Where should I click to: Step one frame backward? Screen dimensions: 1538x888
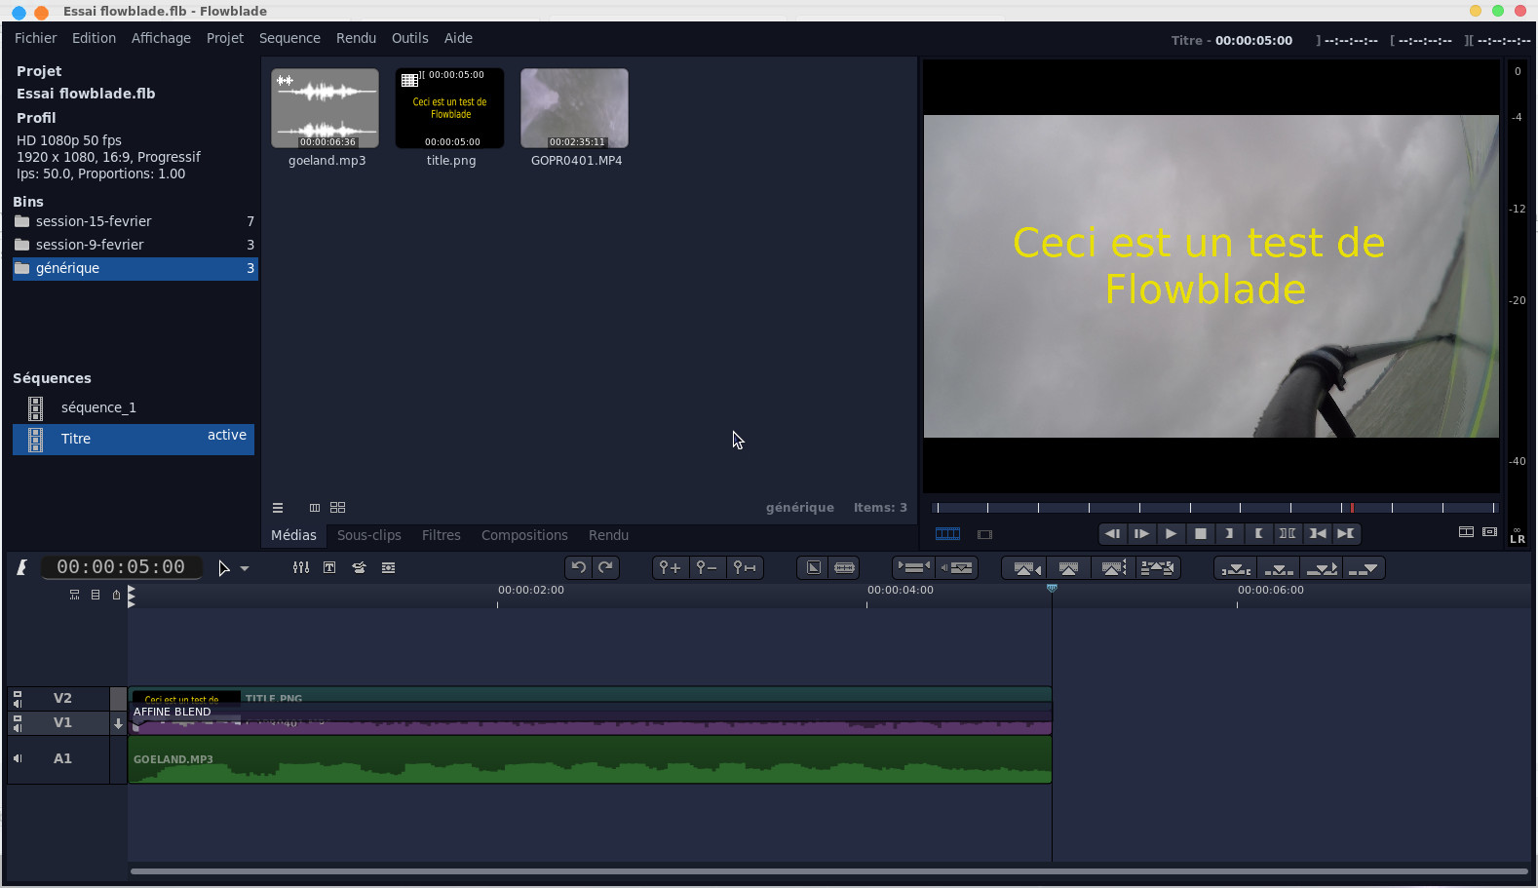1112,533
